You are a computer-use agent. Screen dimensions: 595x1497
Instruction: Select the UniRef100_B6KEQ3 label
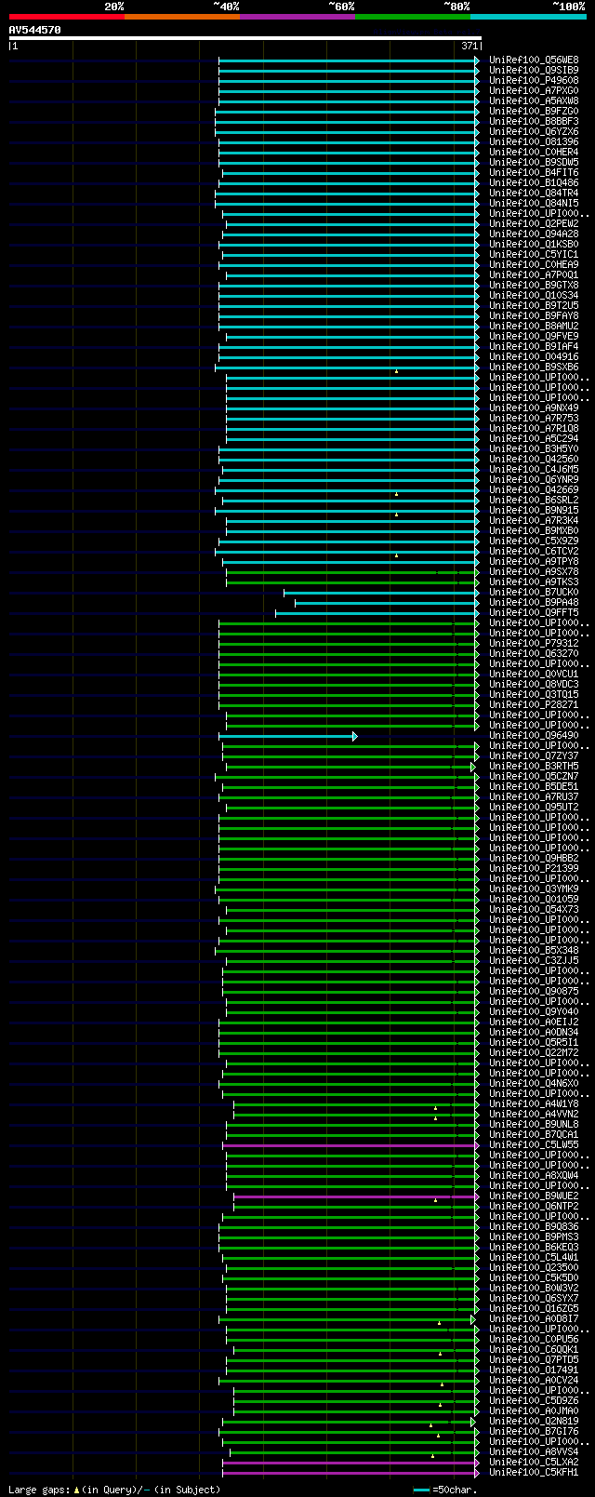coord(534,1247)
